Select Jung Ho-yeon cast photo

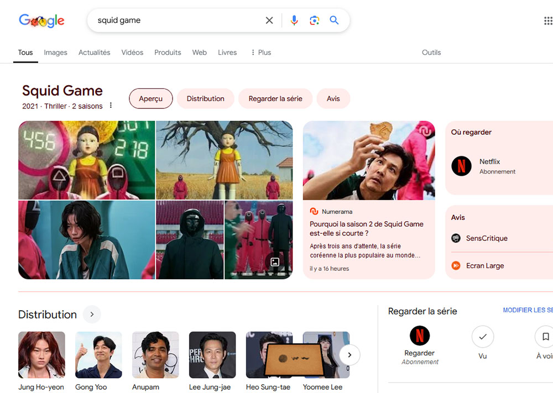[41, 354]
